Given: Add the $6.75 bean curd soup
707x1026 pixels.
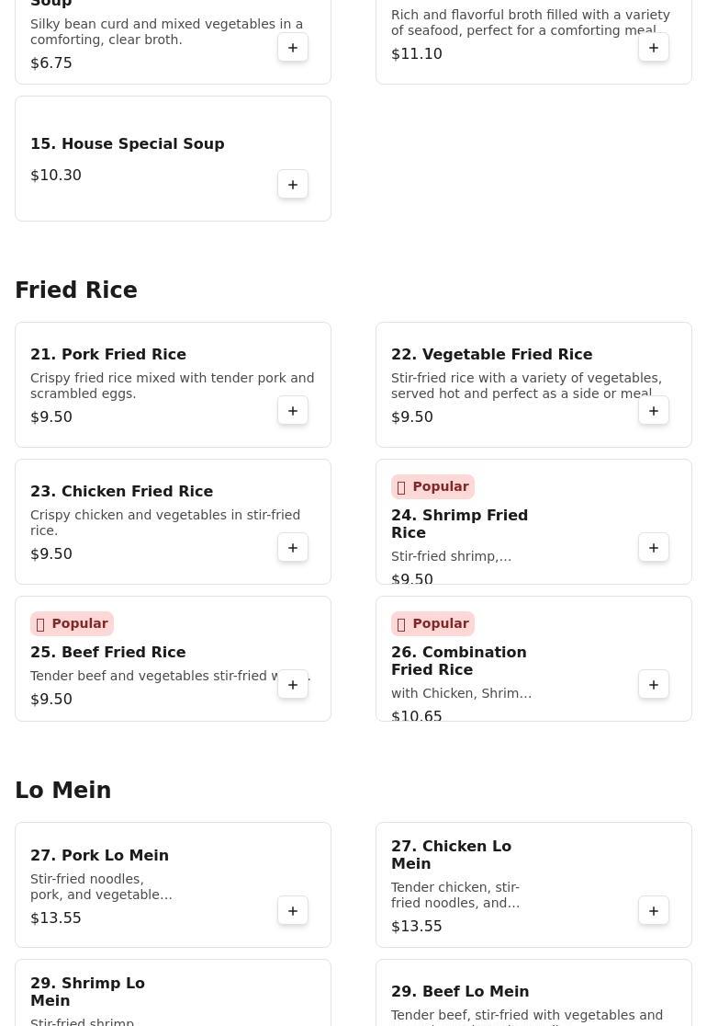Looking at the screenshot, I should pyautogui.click(x=293, y=48).
